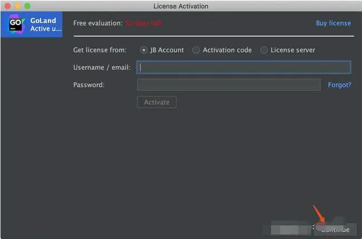Choose the Activation code option

196,50
